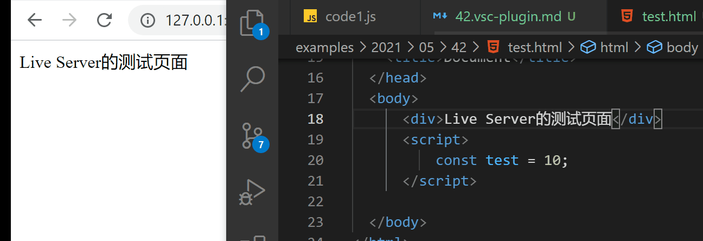The image size is (703, 241).
Task: Select '2021' folder in the breadcrumb
Action: pyautogui.click(x=385, y=48)
